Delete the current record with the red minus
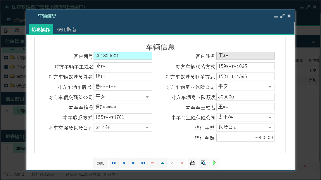The image size is (321, 180). (152, 163)
